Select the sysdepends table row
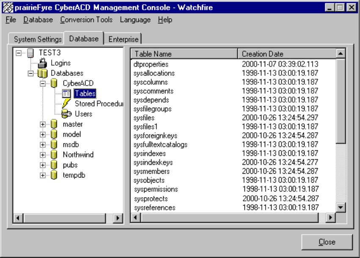The image size is (360, 258). tap(233, 100)
